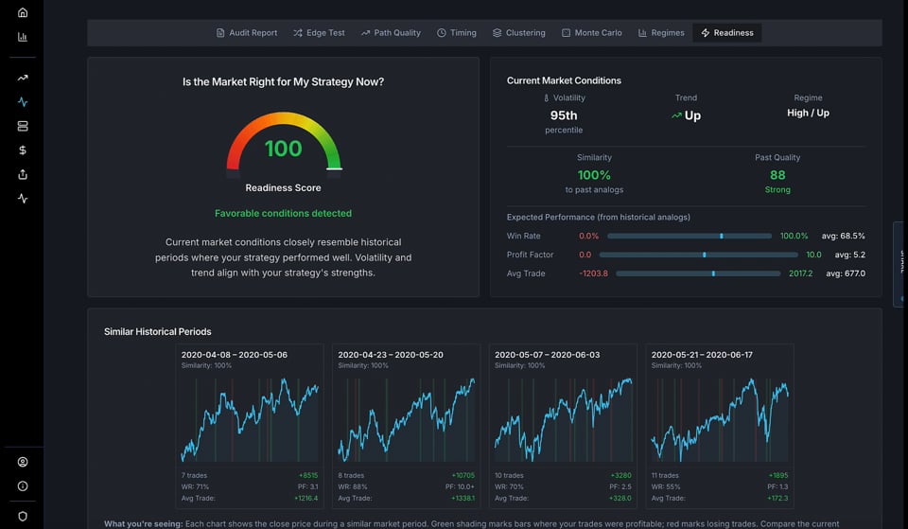The height and width of the screenshot is (529, 908).
Task: Click the Past Quality 88 value
Action: click(777, 175)
